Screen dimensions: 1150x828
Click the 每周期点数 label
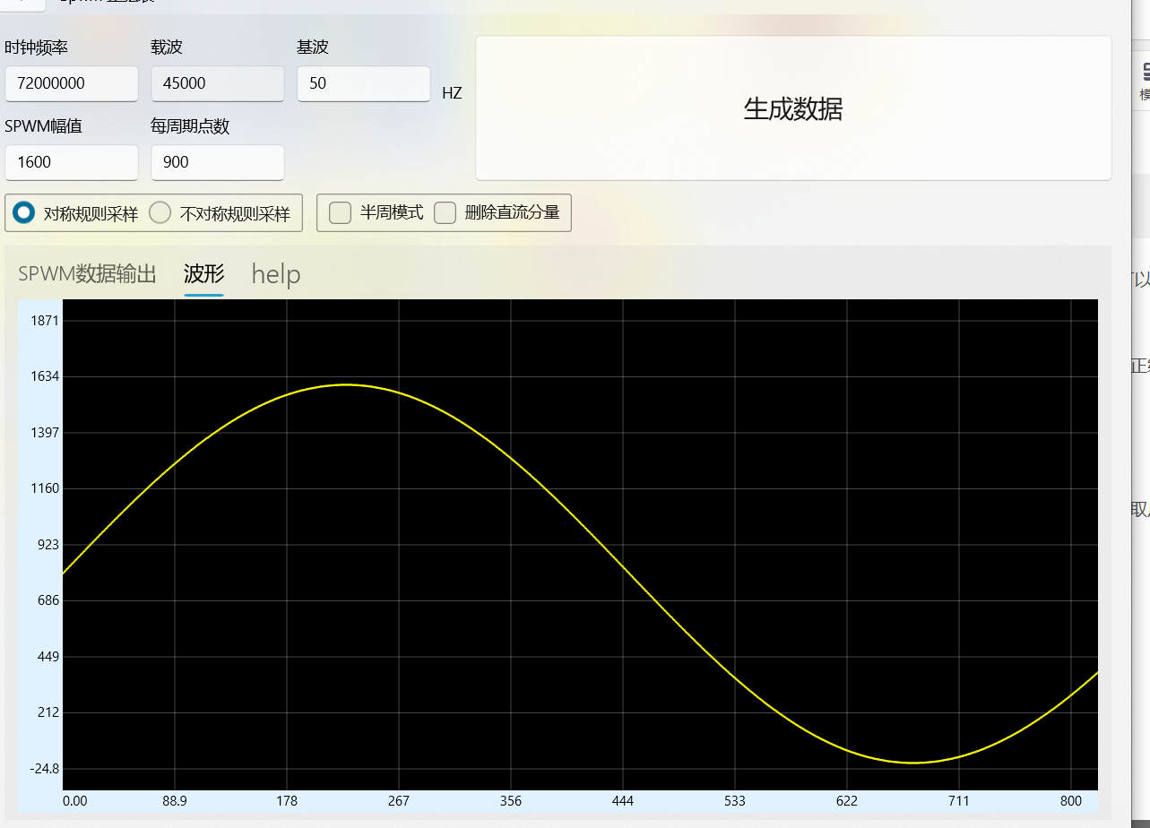190,126
